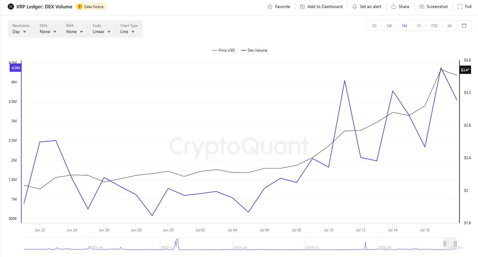Click Set an alert label
The height and width of the screenshot is (257, 478).
coord(370,6)
